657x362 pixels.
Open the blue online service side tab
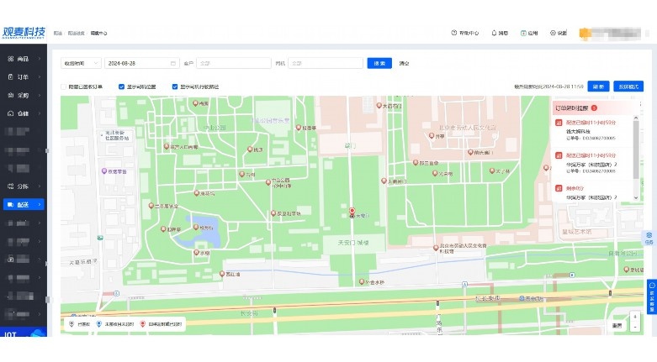point(652,296)
